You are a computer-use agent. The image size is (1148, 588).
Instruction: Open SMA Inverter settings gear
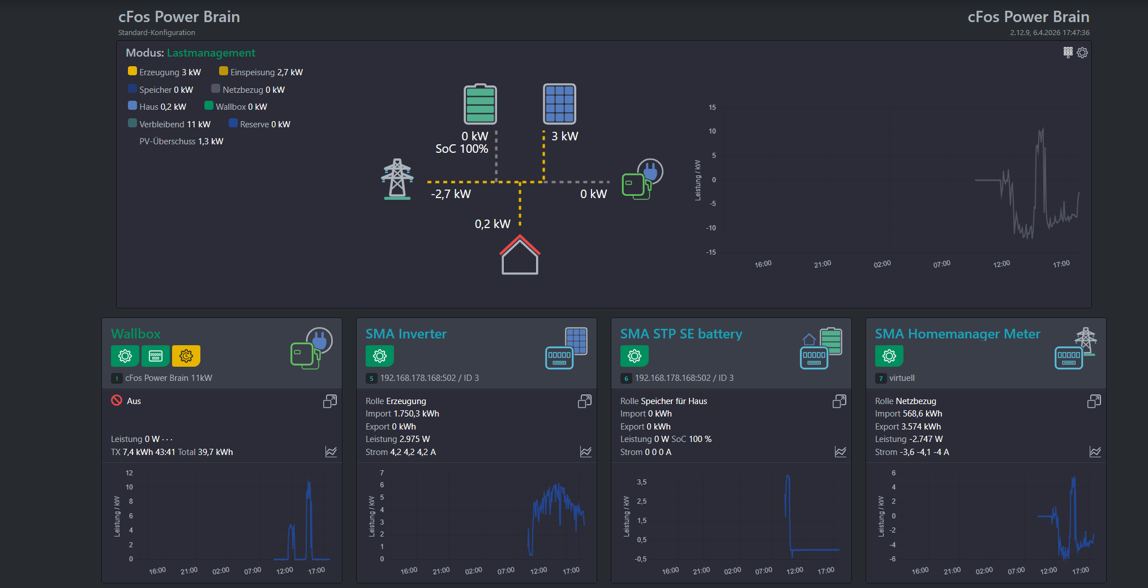[380, 356]
